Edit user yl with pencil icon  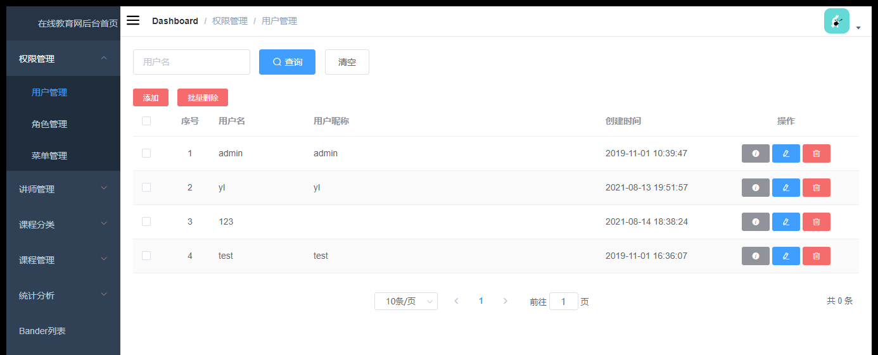786,188
